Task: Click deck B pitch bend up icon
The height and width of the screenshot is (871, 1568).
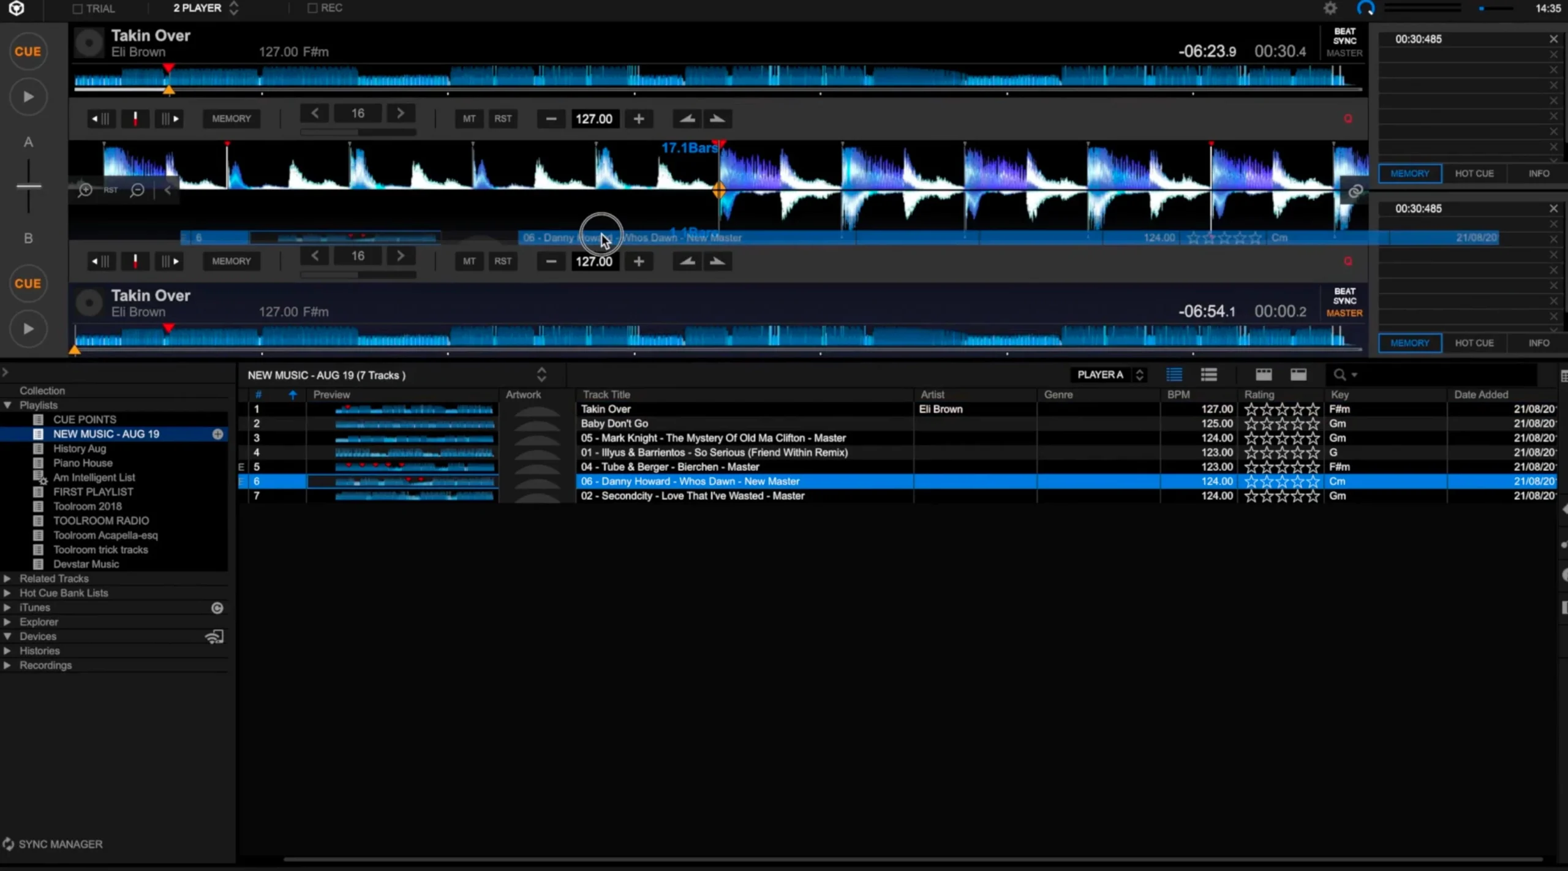Action: [x=717, y=262]
